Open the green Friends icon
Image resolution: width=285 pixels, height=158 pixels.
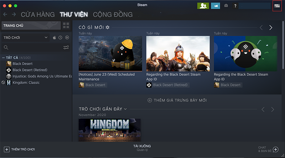tap(203, 6)
